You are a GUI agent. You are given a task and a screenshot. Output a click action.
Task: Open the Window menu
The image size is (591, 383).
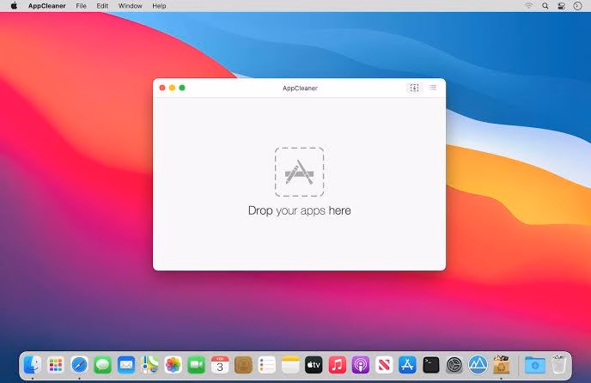[131, 6]
